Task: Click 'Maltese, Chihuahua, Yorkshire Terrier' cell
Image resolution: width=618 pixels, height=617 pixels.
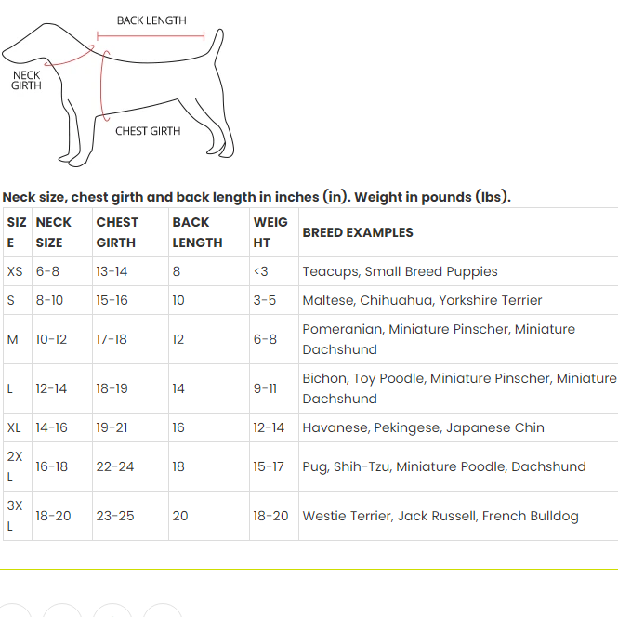Action: click(x=422, y=300)
